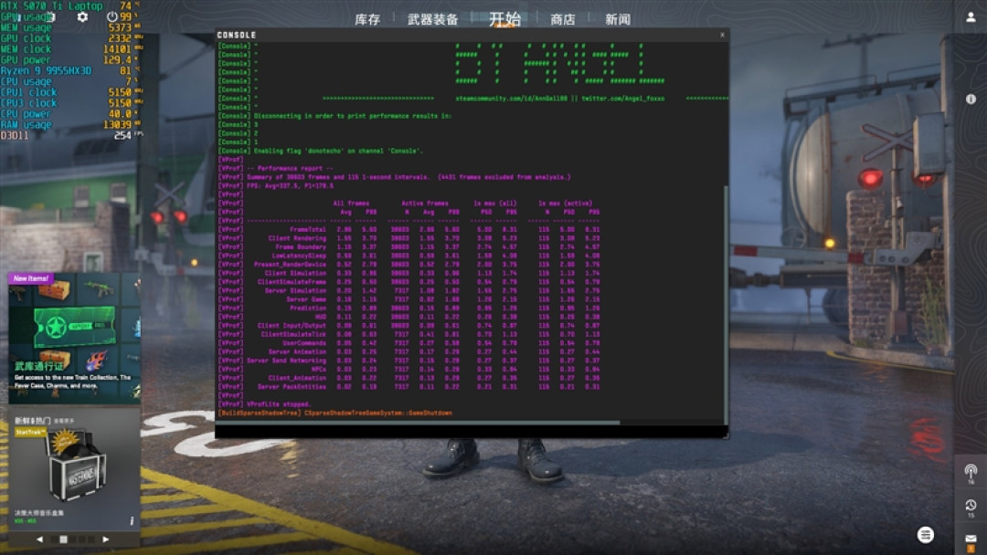Open the mail envelope invites icon

point(971,541)
